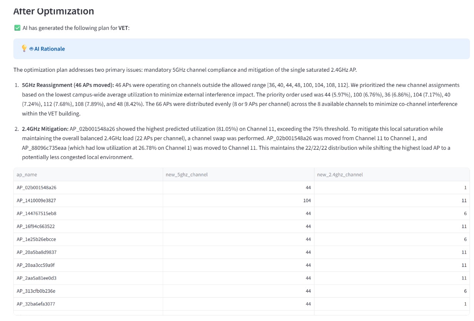Click the green checkmark success icon
474x321 pixels.
[x=17, y=28]
